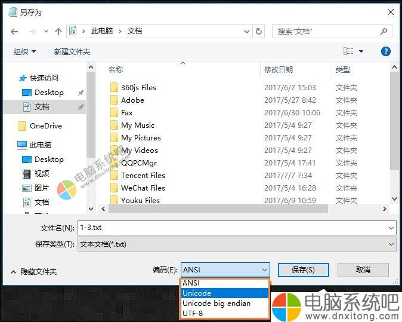Click the 文件名 field containing 1-3.txt
The image size is (402, 322).
coord(237,228)
